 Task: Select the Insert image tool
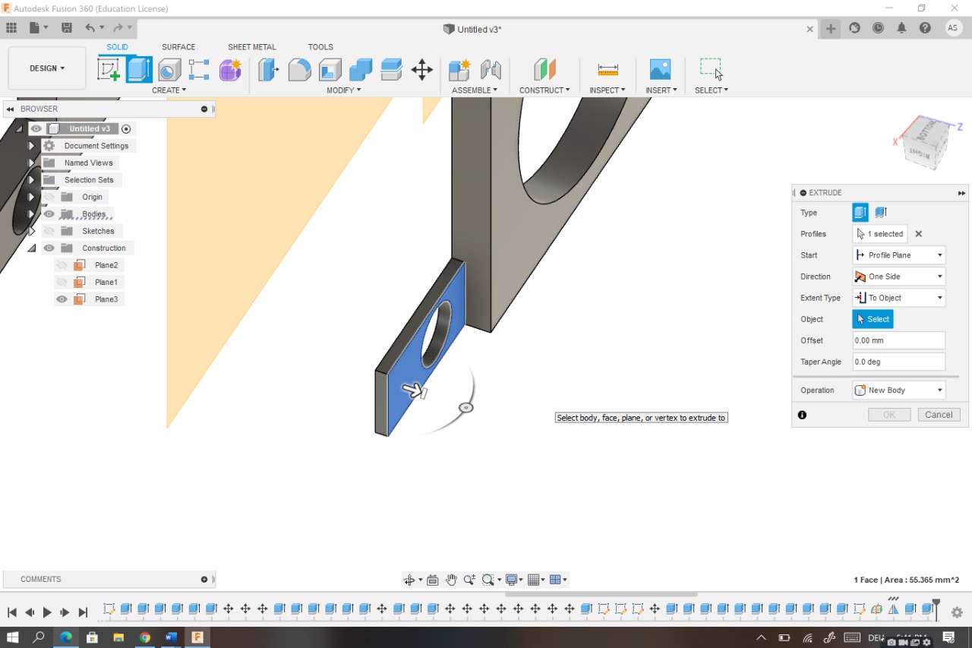point(661,70)
